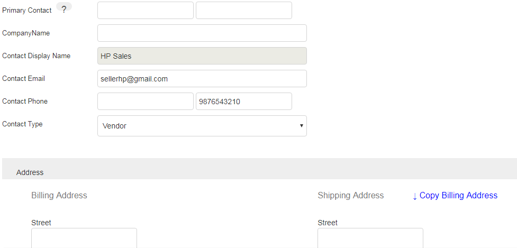Click the Shipping Address Street text area
Image resolution: width=517 pixels, height=248 pixels.
[x=370, y=238]
